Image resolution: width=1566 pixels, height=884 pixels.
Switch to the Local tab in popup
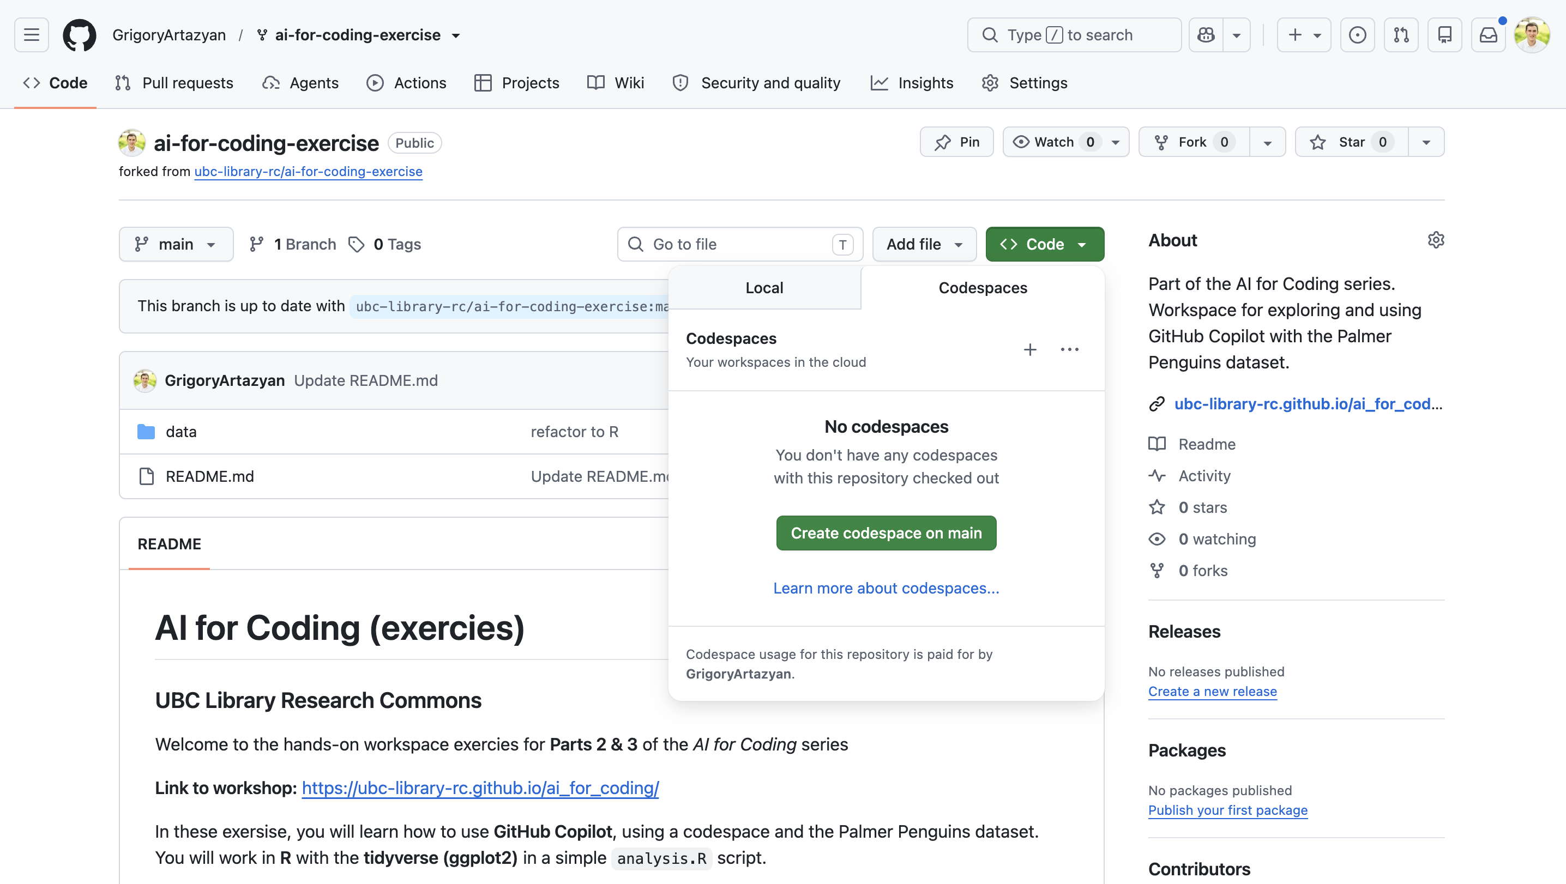764,287
